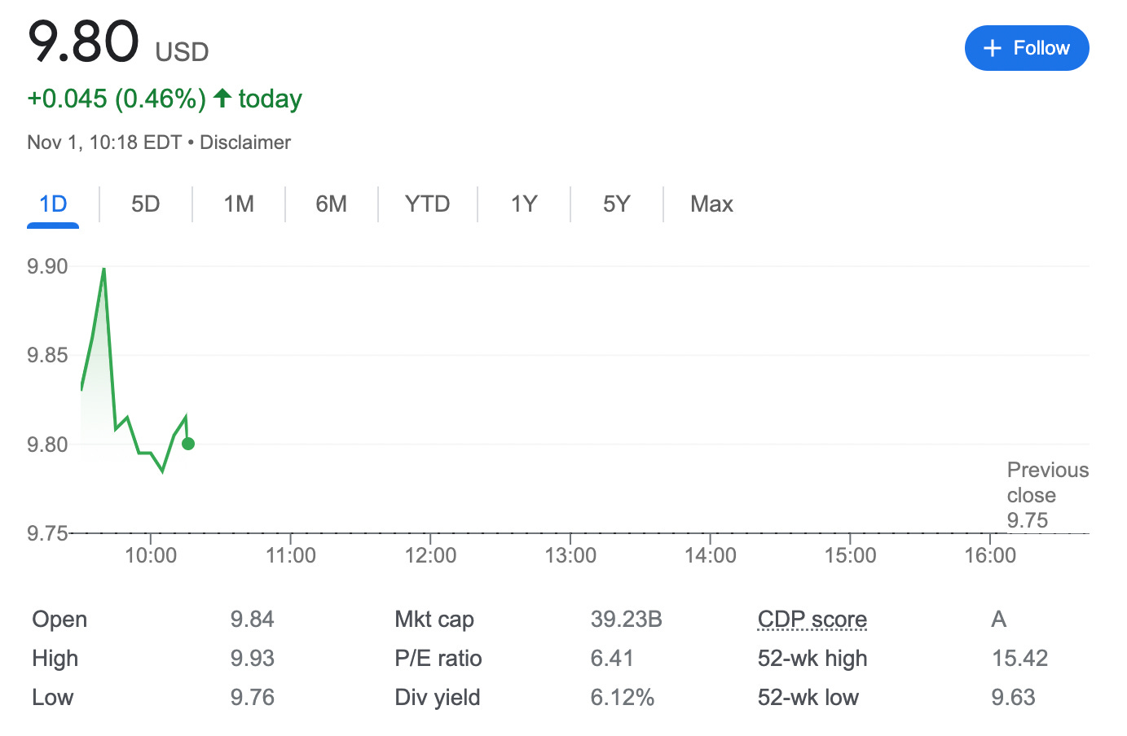Click the green up arrow beside today
The width and height of the screenshot is (1127, 736).
tap(222, 99)
